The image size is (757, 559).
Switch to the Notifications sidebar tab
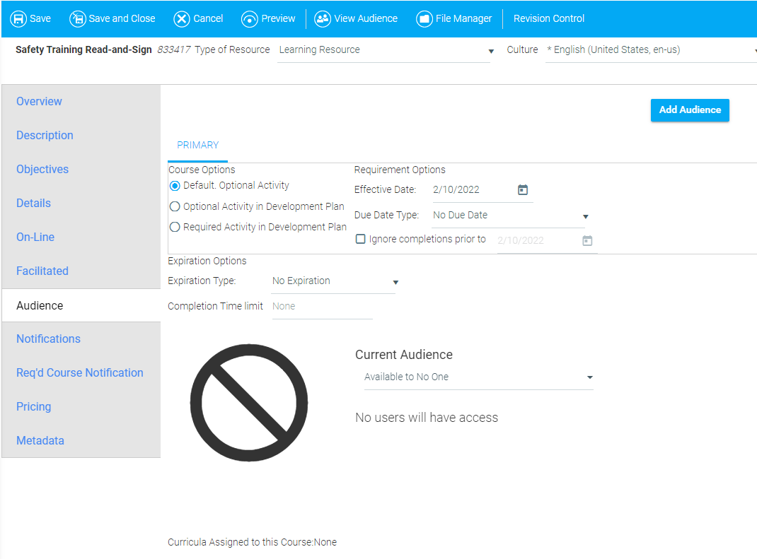(x=48, y=339)
